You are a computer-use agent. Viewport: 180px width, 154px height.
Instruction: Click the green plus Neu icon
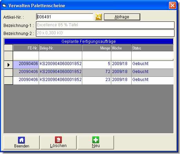pos(96,140)
